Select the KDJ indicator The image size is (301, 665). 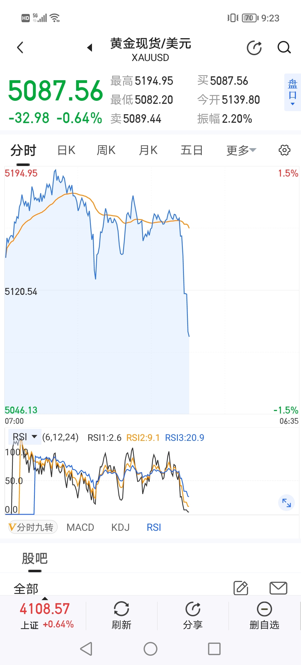coord(120,527)
